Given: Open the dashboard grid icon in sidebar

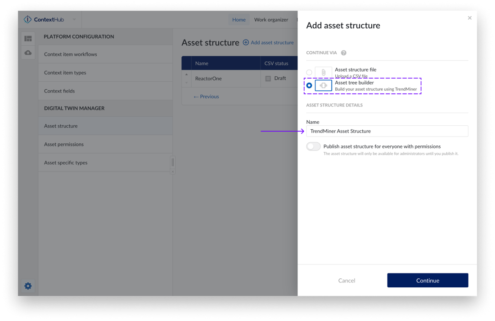Looking at the screenshot, I should (28, 39).
